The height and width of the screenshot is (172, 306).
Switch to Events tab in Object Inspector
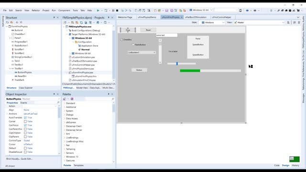pyautogui.click(x=23, y=103)
